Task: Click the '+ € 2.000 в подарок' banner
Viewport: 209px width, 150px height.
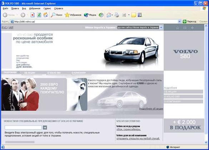Action: [184, 125]
